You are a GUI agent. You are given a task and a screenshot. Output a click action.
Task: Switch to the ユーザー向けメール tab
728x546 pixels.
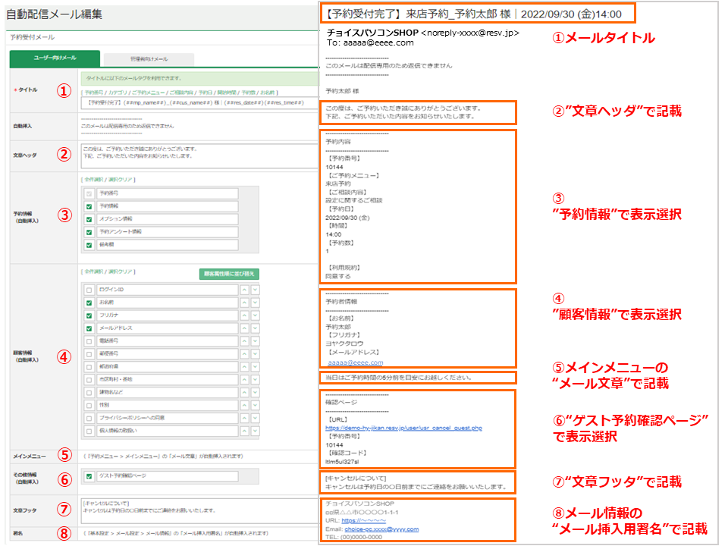pyautogui.click(x=55, y=58)
